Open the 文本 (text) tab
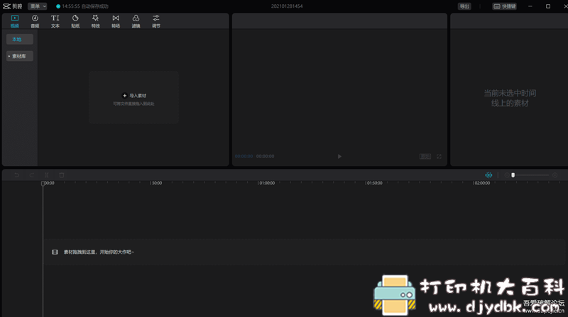 [55, 21]
